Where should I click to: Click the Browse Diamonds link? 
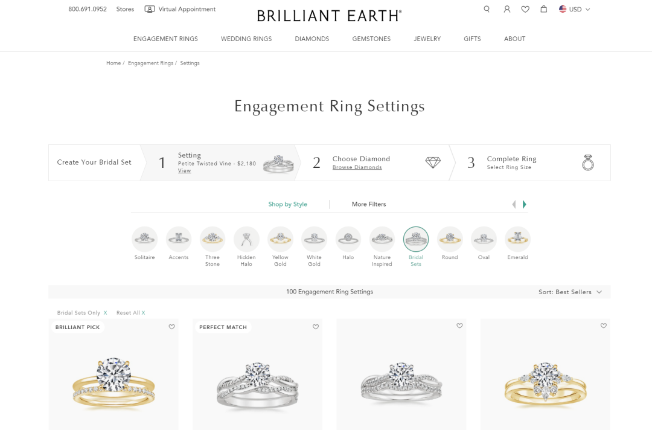point(357,167)
